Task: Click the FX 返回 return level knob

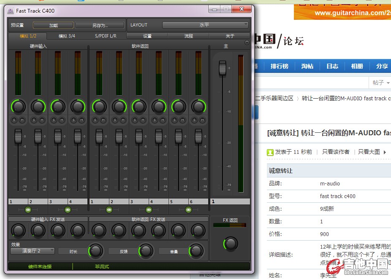Action: pyautogui.click(x=231, y=244)
